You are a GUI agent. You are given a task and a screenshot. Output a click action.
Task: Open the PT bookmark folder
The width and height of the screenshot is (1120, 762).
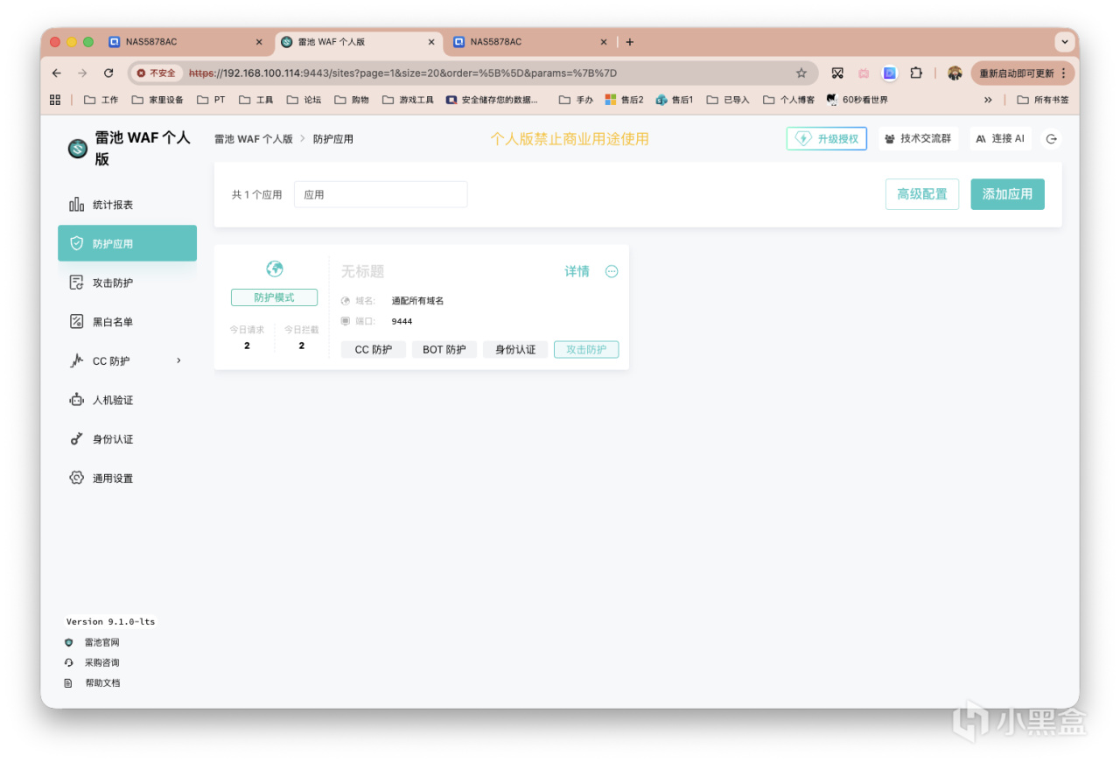tap(211, 100)
